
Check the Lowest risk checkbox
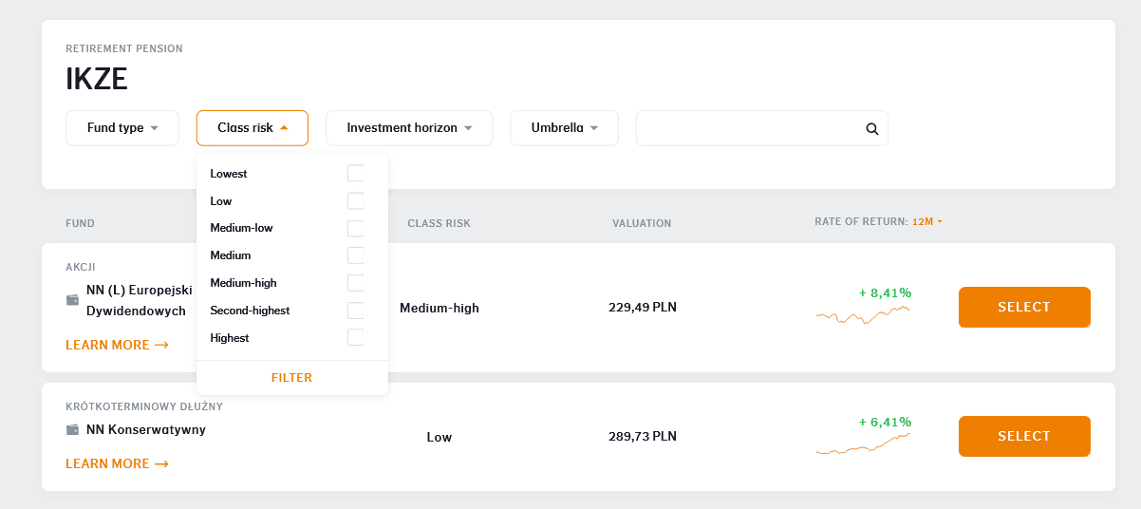[x=355, y=174]
